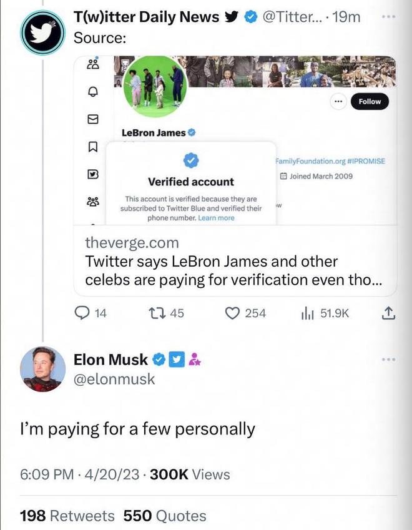View the 198 Retweets list
The image size is (412, 530).
67,516
